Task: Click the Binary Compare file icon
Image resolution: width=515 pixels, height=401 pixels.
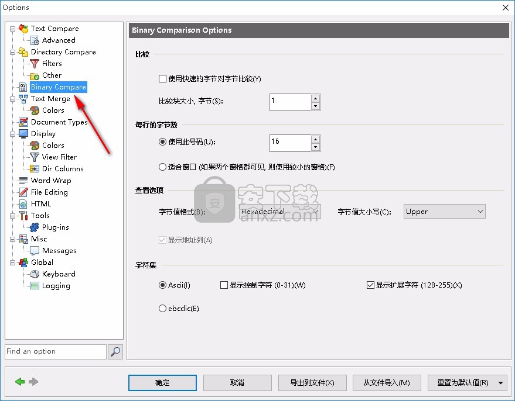Action: tap(23, 87)
